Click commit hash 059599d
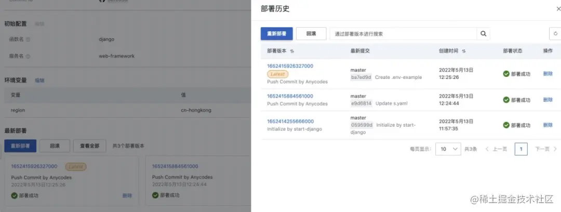 coord(362,125)
